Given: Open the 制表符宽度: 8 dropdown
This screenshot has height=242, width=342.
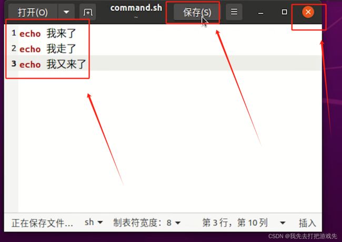Looking at the screenshot, I should [x=147, y=223].
